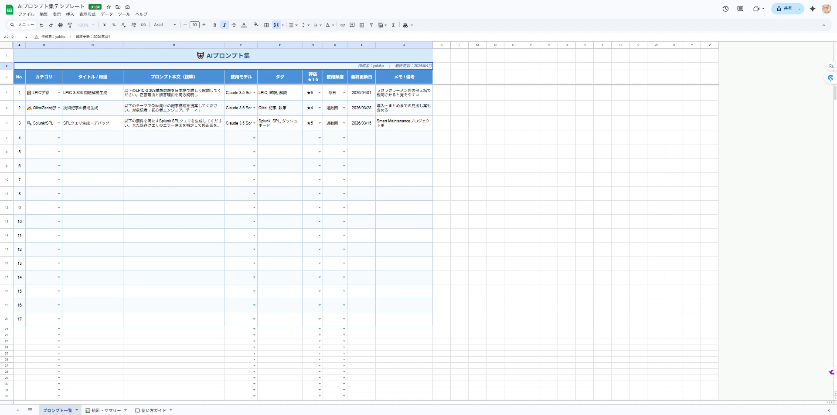The height and width of the screenshot is (415, 837).
Task: Click the menu search box
Action: [x=22, y=25]
